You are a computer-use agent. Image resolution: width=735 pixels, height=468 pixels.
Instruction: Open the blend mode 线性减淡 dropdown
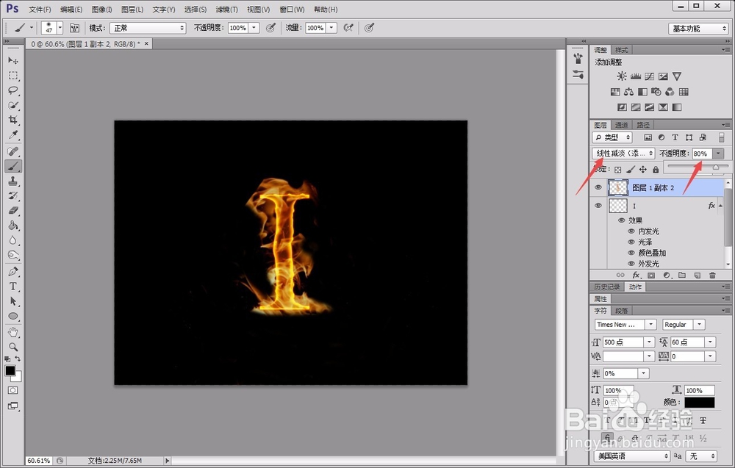click(x=623, y=154)
